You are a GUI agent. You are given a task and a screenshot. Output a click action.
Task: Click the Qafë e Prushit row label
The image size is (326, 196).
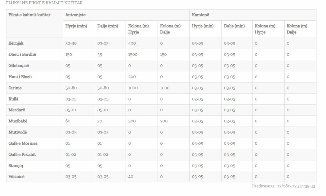[x=22, y=154]
